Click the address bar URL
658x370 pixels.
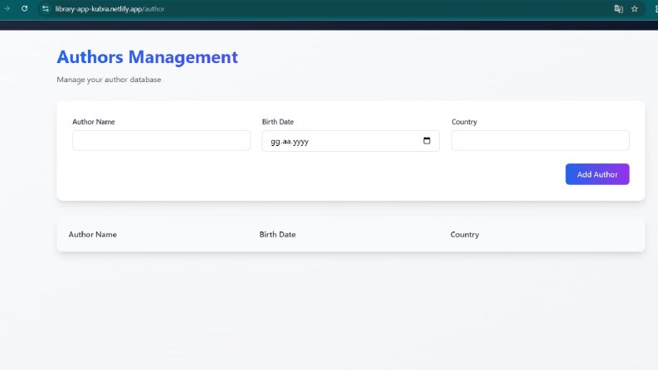pyautogui.click(x=110, y=9)
